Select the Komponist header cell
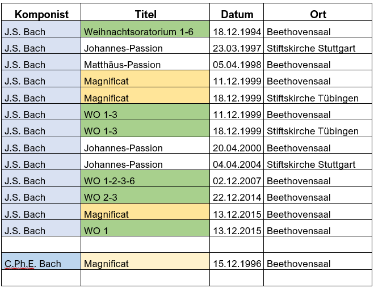Screen dimensions: 374x288 tap(41, 12)
